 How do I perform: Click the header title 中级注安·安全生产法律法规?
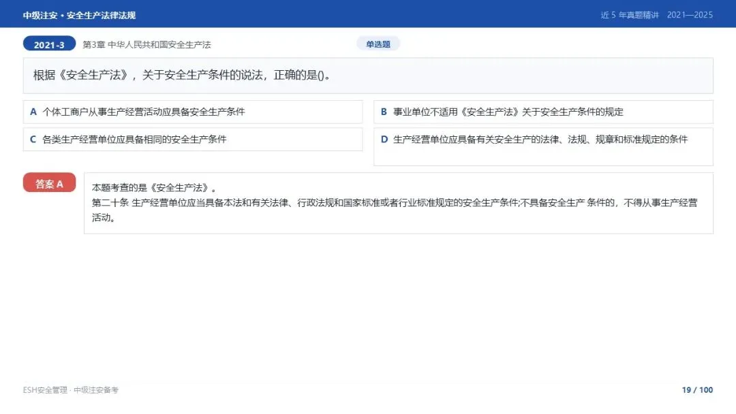[x=79, y=15]
